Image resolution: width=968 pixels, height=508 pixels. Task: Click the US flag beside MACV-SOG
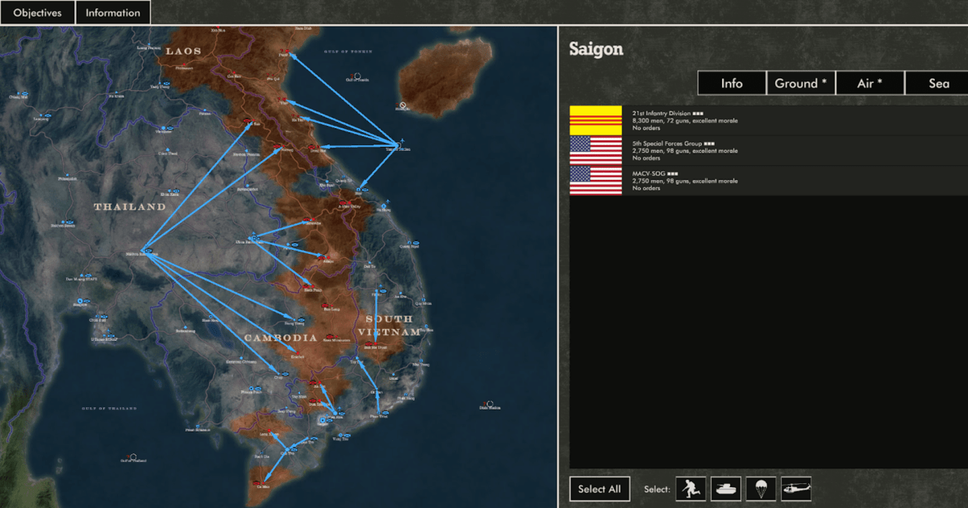[x=595, y=181]
